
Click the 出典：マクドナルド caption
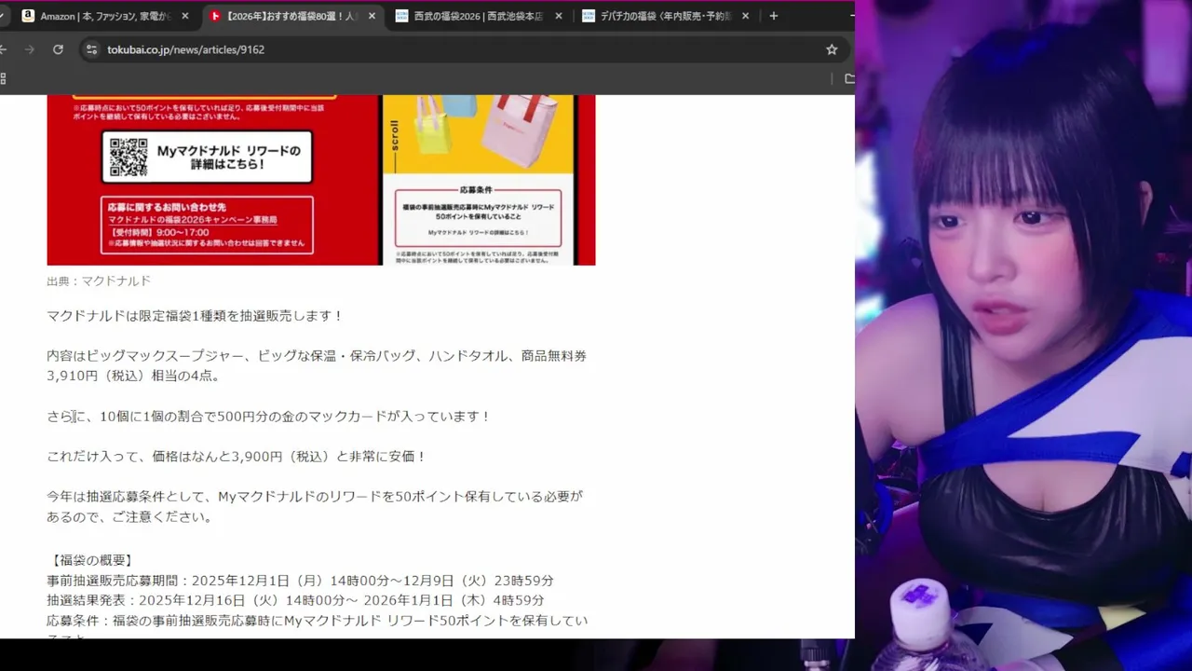coord(99,281)
